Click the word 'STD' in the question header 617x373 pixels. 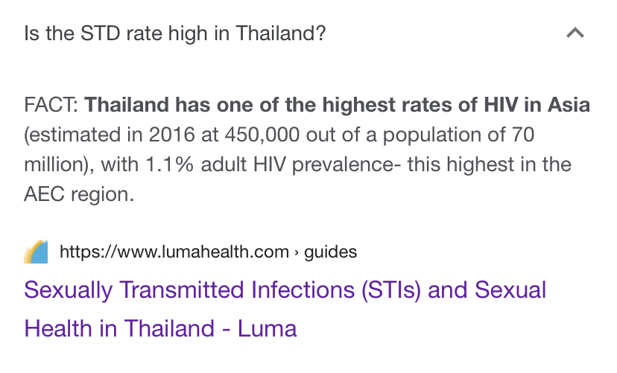click(100, 33)
